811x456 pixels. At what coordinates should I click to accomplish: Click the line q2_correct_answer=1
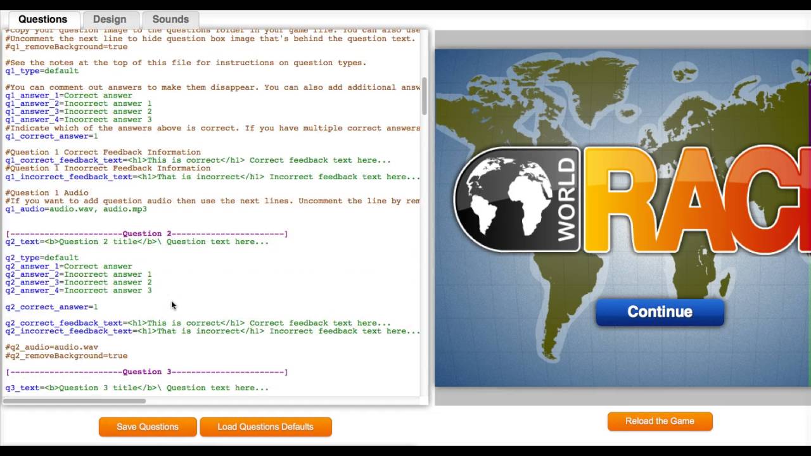[x=51, y=307]
